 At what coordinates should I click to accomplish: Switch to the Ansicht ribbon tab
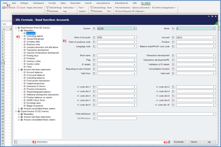pos(88,3)
